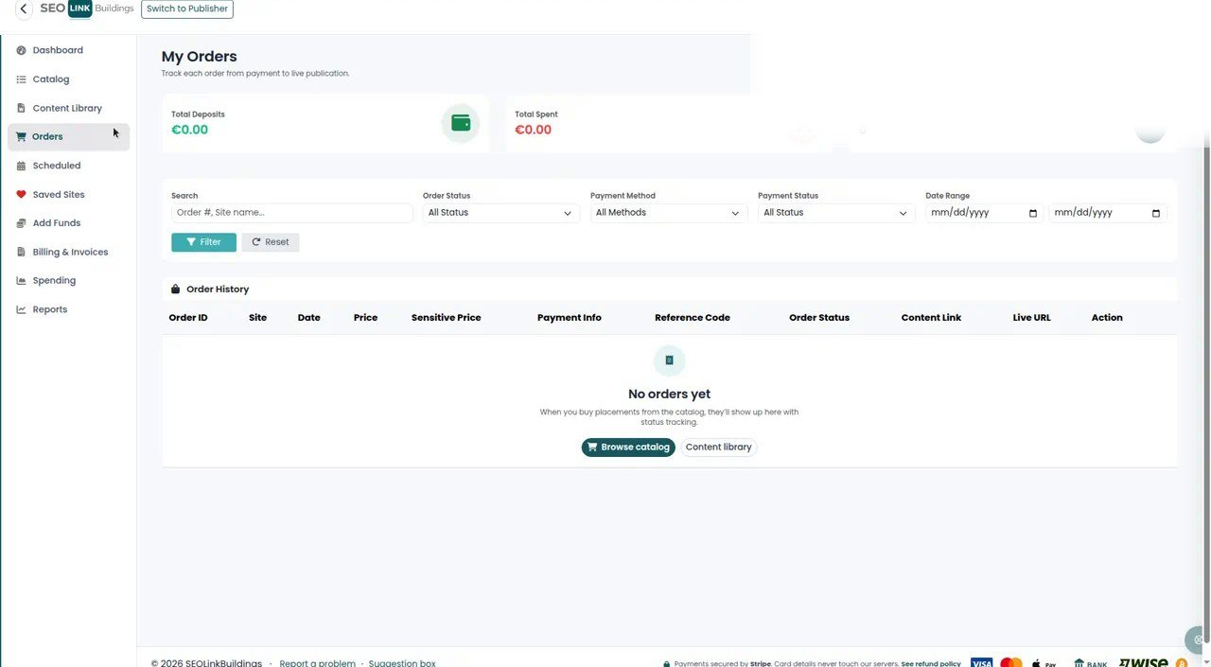Open the Payment Status dropdown
This screenshot has height=667, width=1211.
836,213
